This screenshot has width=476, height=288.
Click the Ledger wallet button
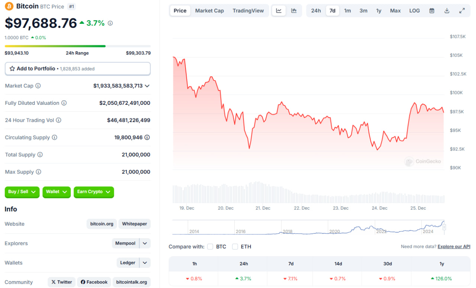(128, 263)
